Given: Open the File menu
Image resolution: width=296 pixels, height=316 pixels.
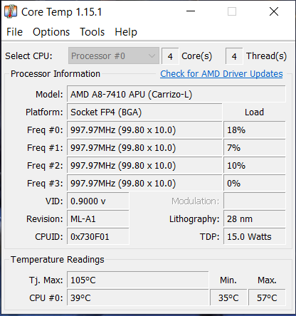Looking at the screenshot, I should (14, 32).
